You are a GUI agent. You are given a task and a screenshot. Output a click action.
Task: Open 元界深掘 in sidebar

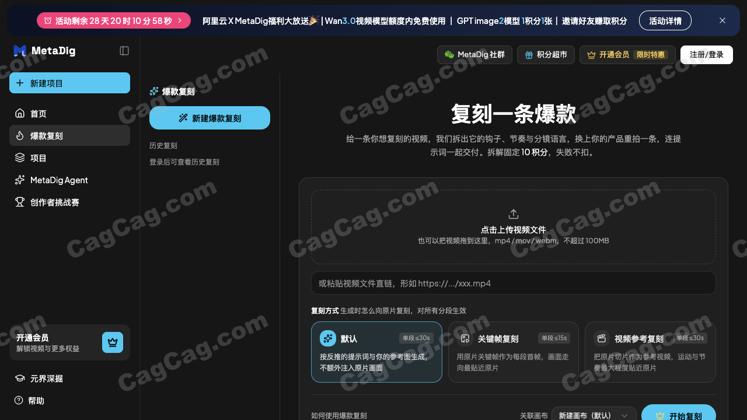(69, 378)
